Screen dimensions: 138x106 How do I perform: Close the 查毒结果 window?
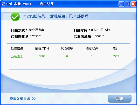coord(133,4)
